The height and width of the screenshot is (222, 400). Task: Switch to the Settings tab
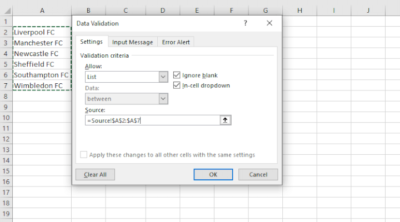coord(91,42)
